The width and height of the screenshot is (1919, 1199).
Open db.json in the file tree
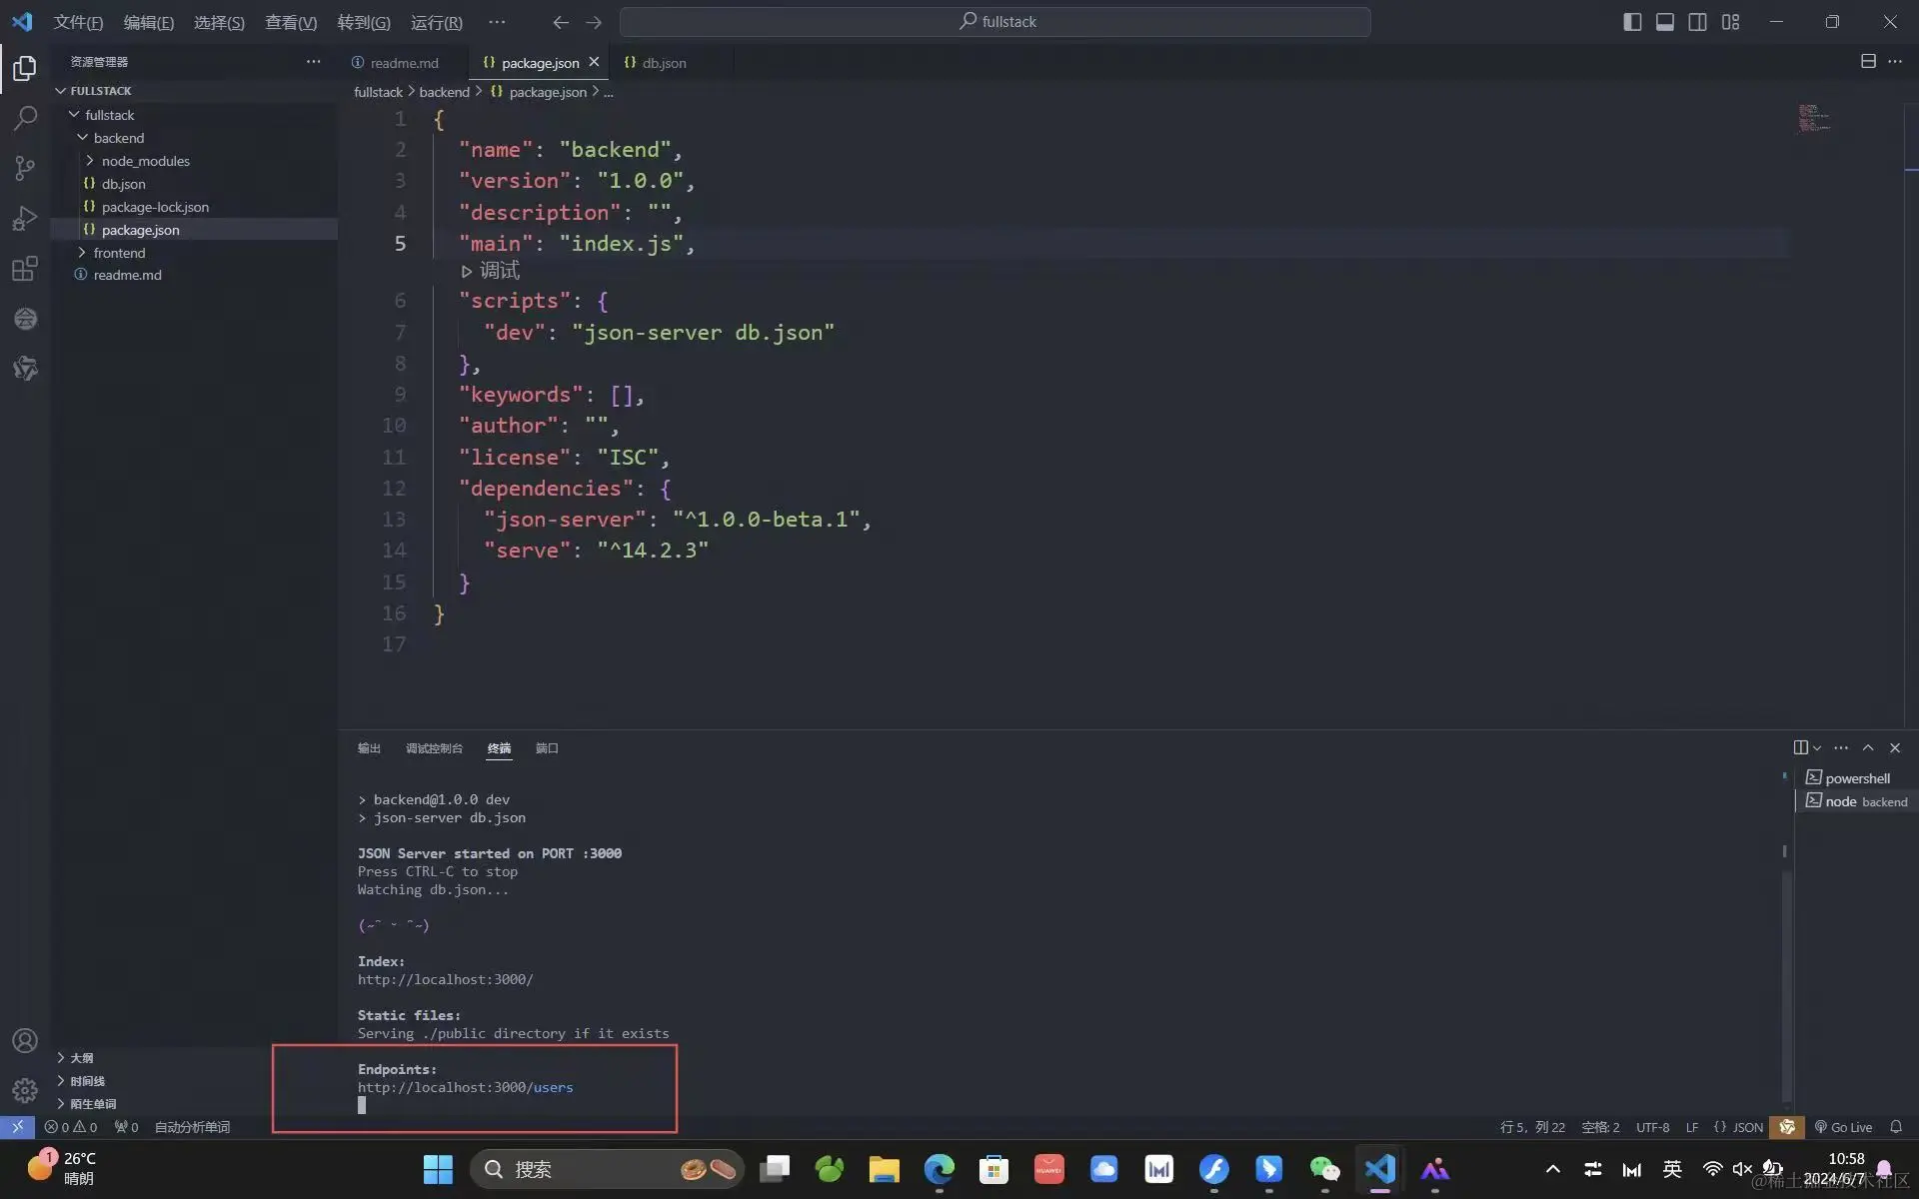coord(194,184)
